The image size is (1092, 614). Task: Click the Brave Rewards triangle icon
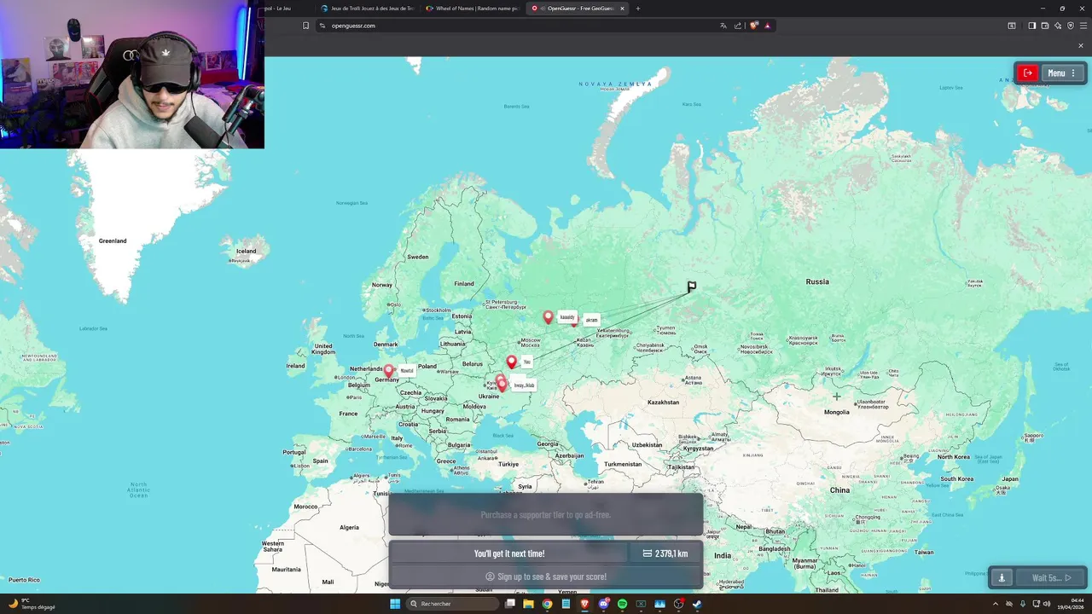767,26
